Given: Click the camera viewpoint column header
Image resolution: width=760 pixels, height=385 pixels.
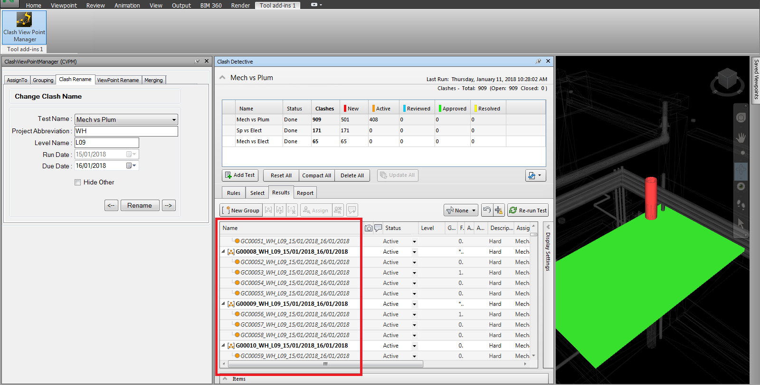Looking at the screenshot, I should (369, 228).
